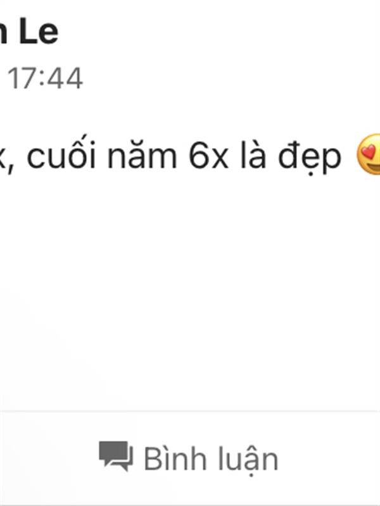
Task: Click the word "Bình" beside the comment icon
Action: [x=175, y=458]
